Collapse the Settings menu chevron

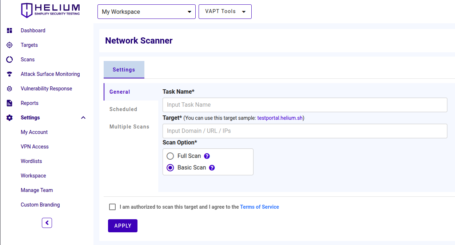click(83, 117)
